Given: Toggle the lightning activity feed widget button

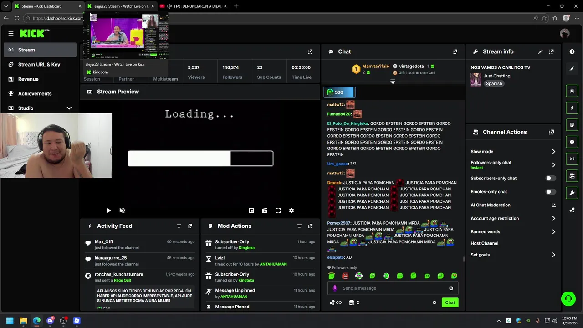Looking at the screenshot, I should (572, 108).
